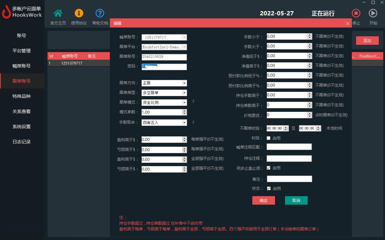Open the 手数取余 dropdown
This screenshot has height=240, width=385.
tap(164, 122)
